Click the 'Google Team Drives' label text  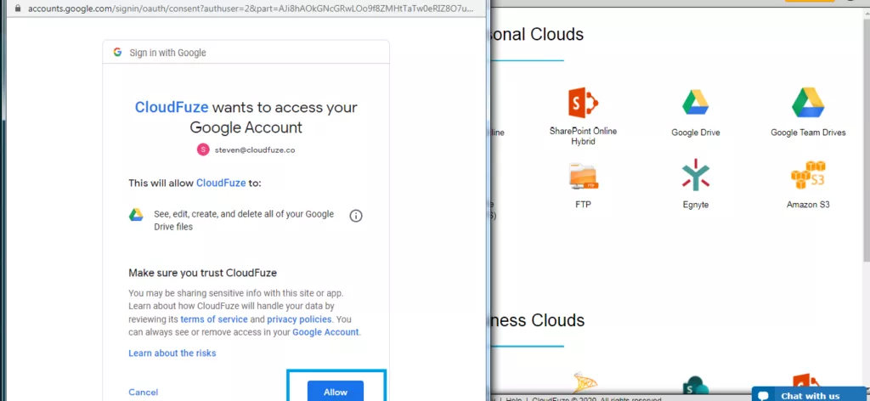tap(808, 133)
